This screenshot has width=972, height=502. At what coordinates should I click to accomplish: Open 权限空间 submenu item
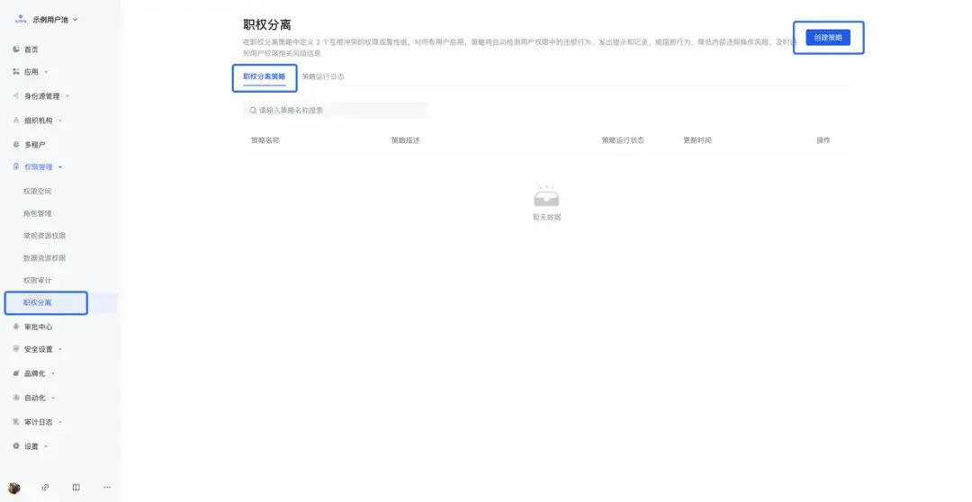pyautogui.click(x=37, y=192)
